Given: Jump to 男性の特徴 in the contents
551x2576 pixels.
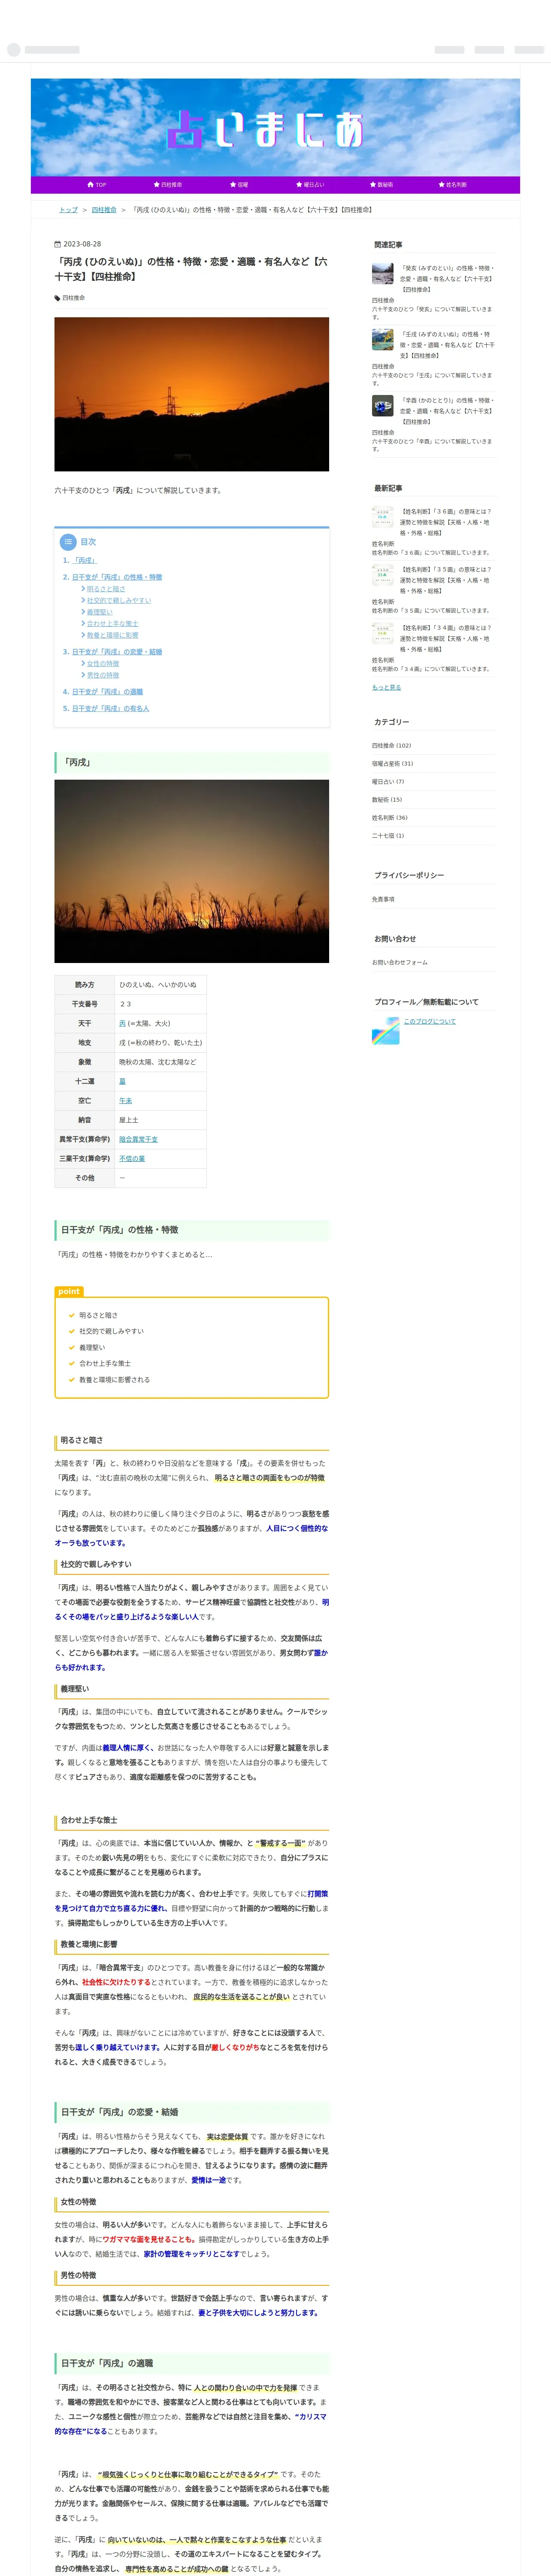Looking at the screenshot, I should tap(102, 675).
